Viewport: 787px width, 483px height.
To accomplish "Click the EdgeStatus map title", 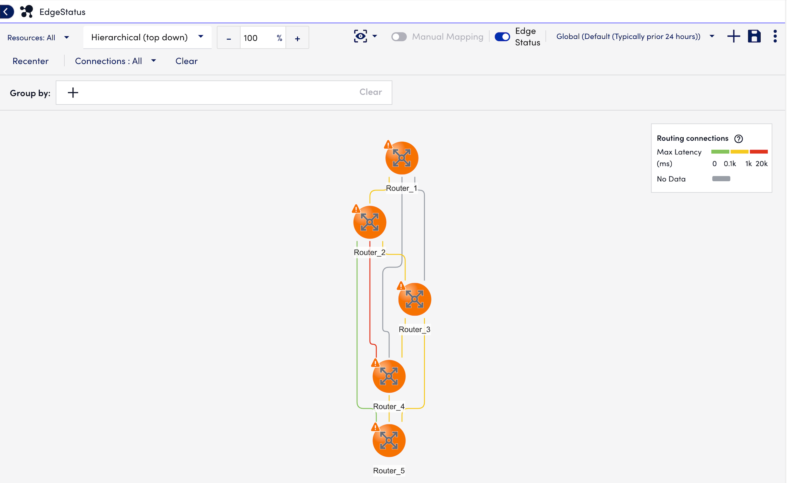I will (x=62, y=12).
